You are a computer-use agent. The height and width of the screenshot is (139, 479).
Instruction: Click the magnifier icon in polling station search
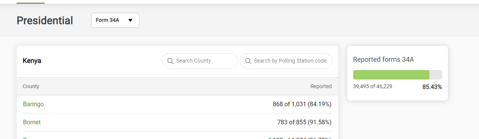[x=248, y=61]
